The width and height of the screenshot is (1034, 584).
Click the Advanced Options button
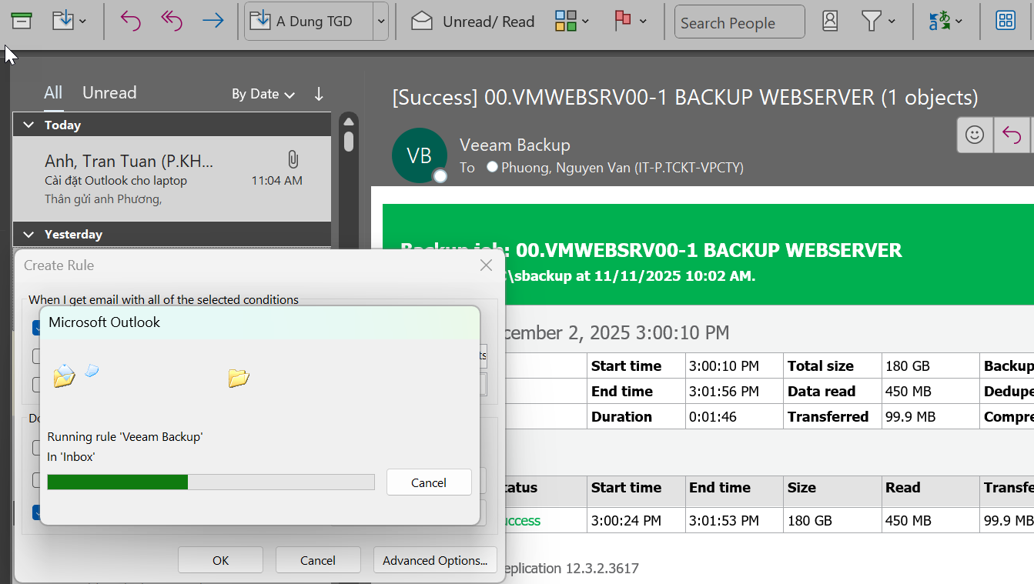coord(435,560)
